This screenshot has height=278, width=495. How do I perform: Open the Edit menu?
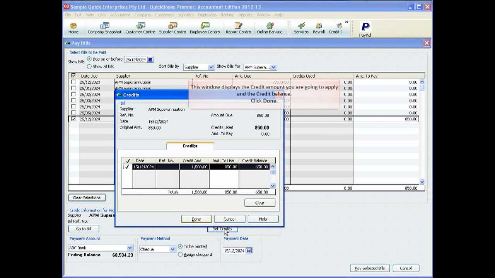click(x=78, y=15)
